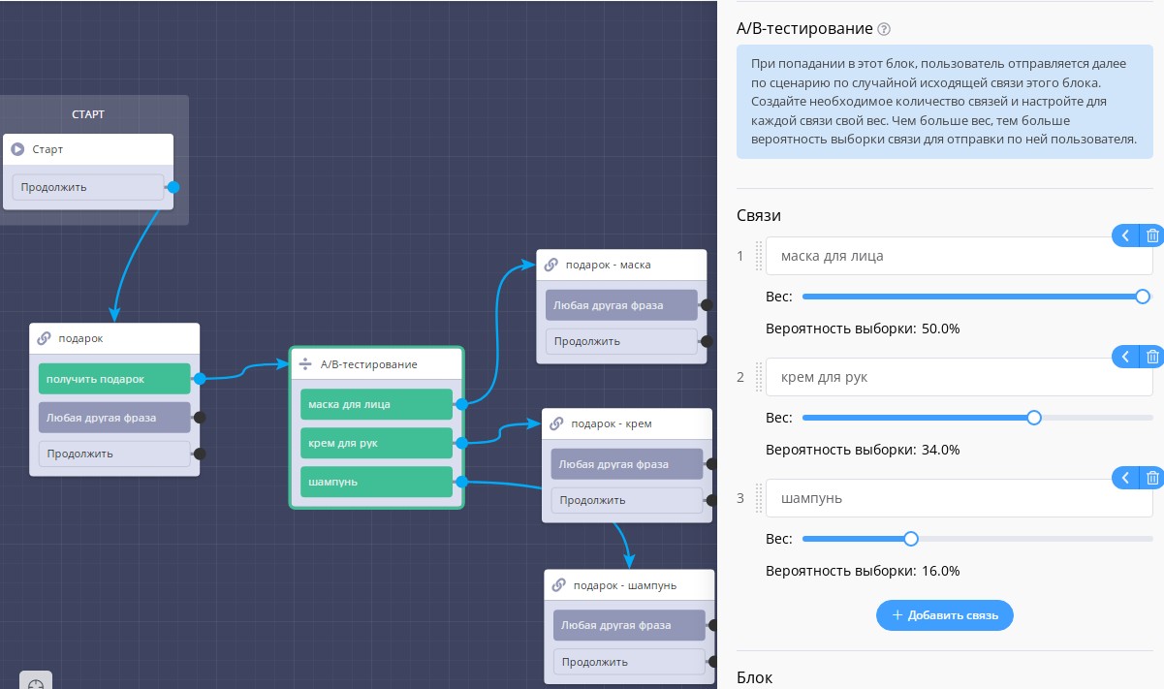Click the green 'получить подарок' button in canvas
Viewport: 1164px width, 689px height.
tap(114, 379)
